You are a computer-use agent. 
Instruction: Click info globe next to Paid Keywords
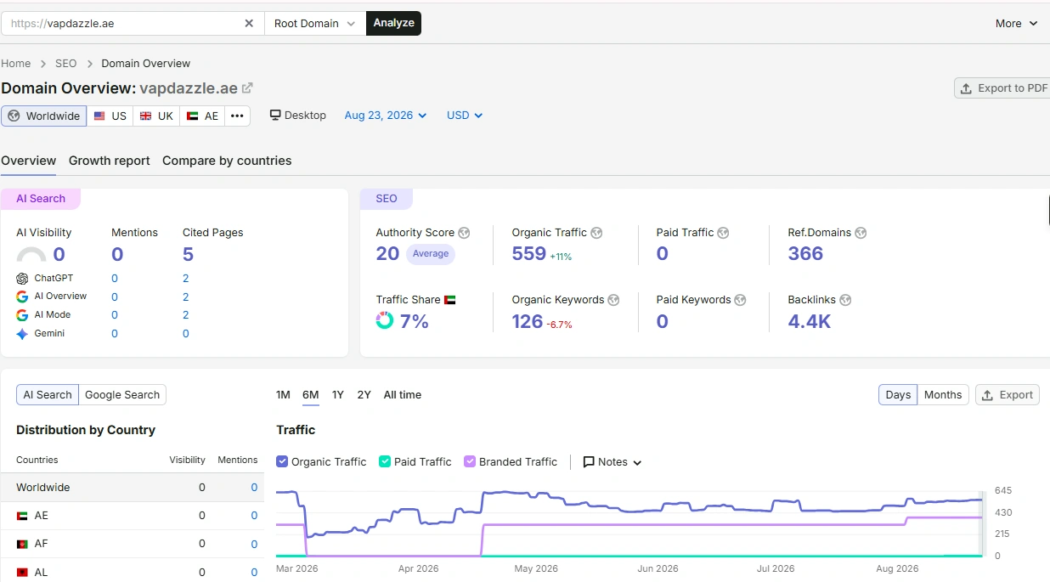[740, 300]
